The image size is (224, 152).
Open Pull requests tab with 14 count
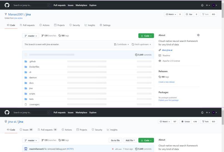coord(47,130)
